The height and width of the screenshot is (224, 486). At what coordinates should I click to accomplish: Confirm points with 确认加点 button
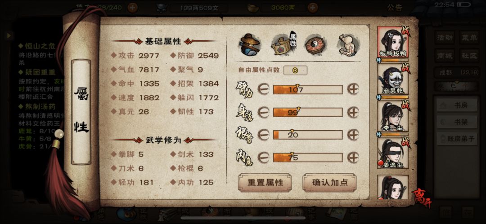329,183
